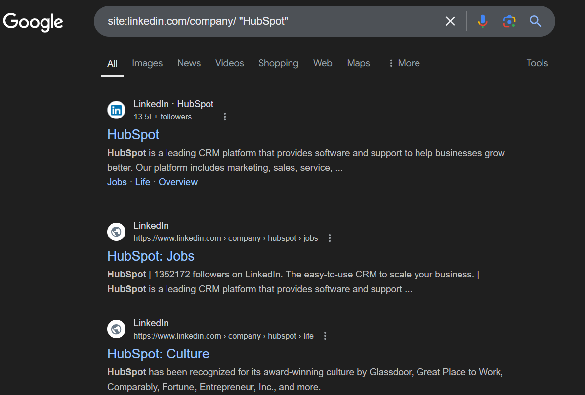Start voice search with the microphone icon
Image resolution: width=585 pixels, height=395 pixels.
click(482, 21)
